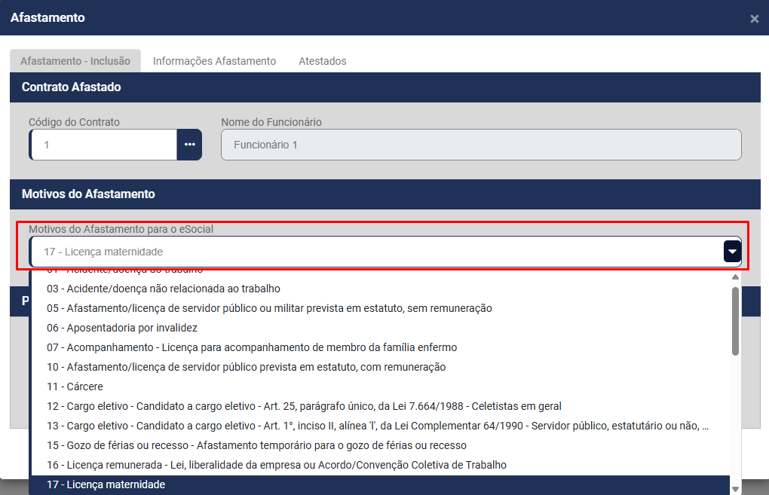Click the Motivos do Afastamento combo box

385,252
